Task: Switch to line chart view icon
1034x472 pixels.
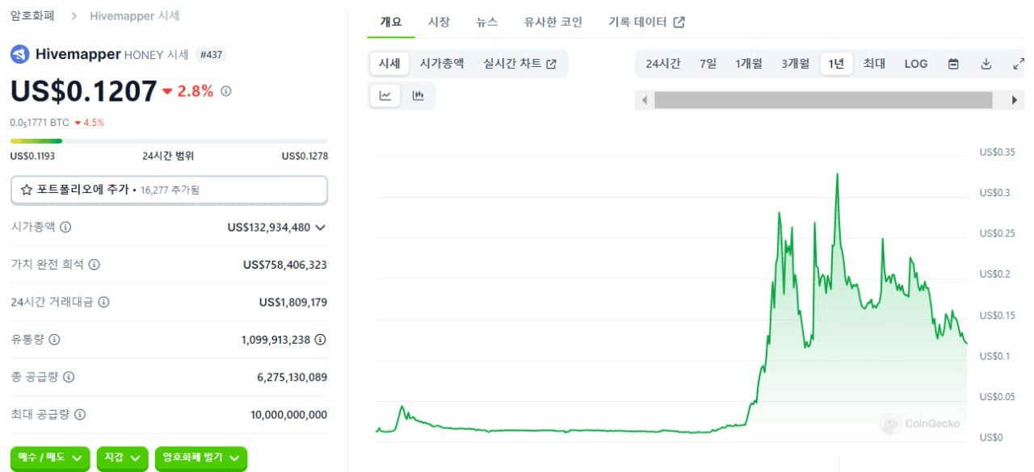Action: tap(385, 96)
